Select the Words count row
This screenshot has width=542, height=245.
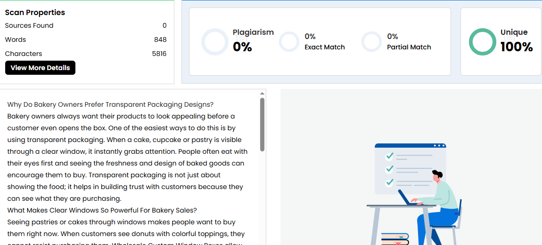point(86,40)
